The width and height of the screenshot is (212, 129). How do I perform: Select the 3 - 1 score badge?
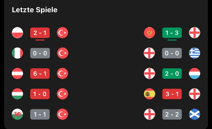(172, 94)
